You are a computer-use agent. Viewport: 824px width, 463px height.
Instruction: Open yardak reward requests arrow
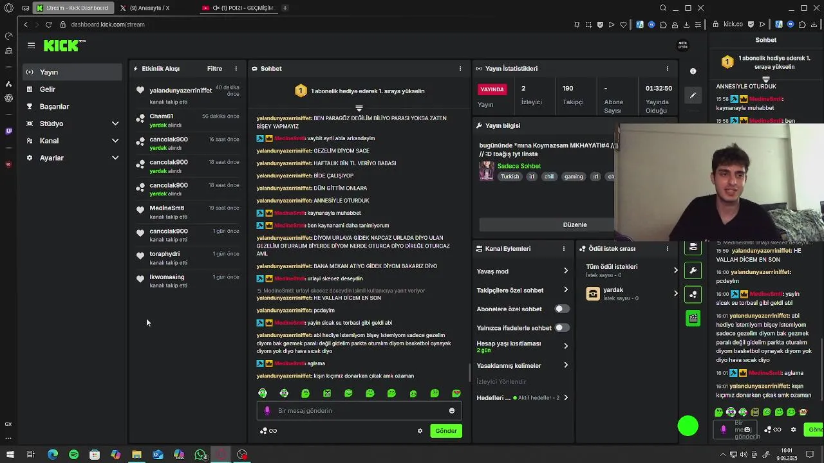click(675, 293)
